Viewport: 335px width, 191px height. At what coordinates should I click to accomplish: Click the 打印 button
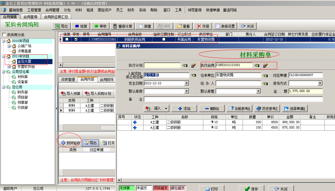[x=211, y=189]
